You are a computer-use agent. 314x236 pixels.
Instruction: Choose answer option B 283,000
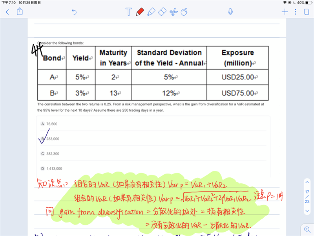pos(153,139)
